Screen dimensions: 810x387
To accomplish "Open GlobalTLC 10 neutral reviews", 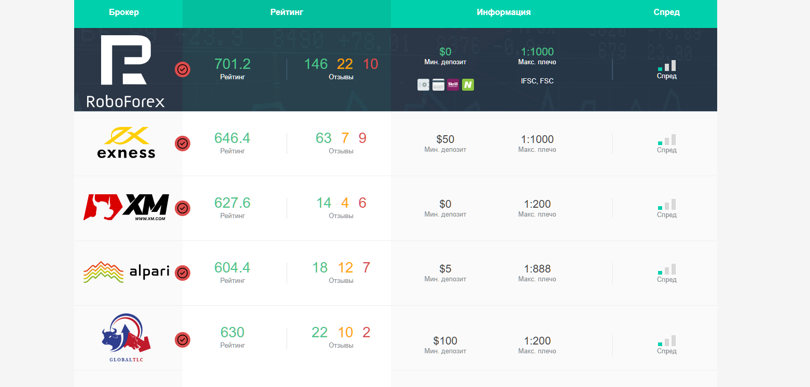I will (x=345, y=333).
